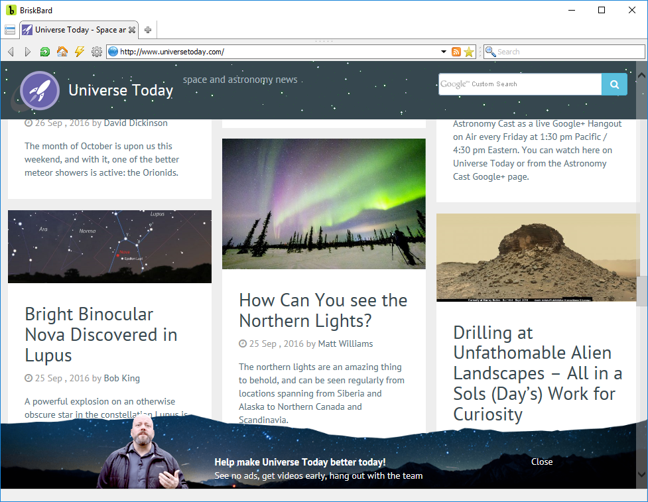Open the BriskBard sidebar menu icon

[x=10, y=30]
